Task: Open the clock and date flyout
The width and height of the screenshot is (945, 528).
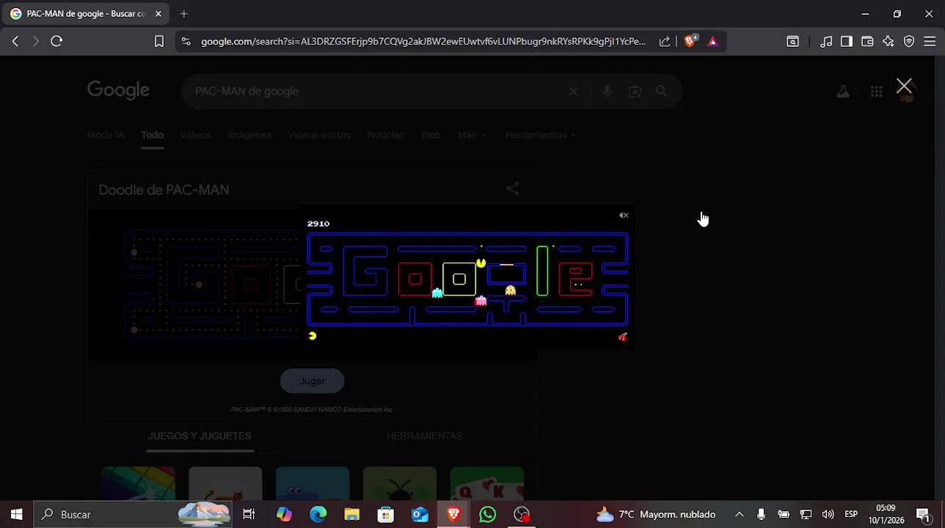Action: tap(886, 514)
